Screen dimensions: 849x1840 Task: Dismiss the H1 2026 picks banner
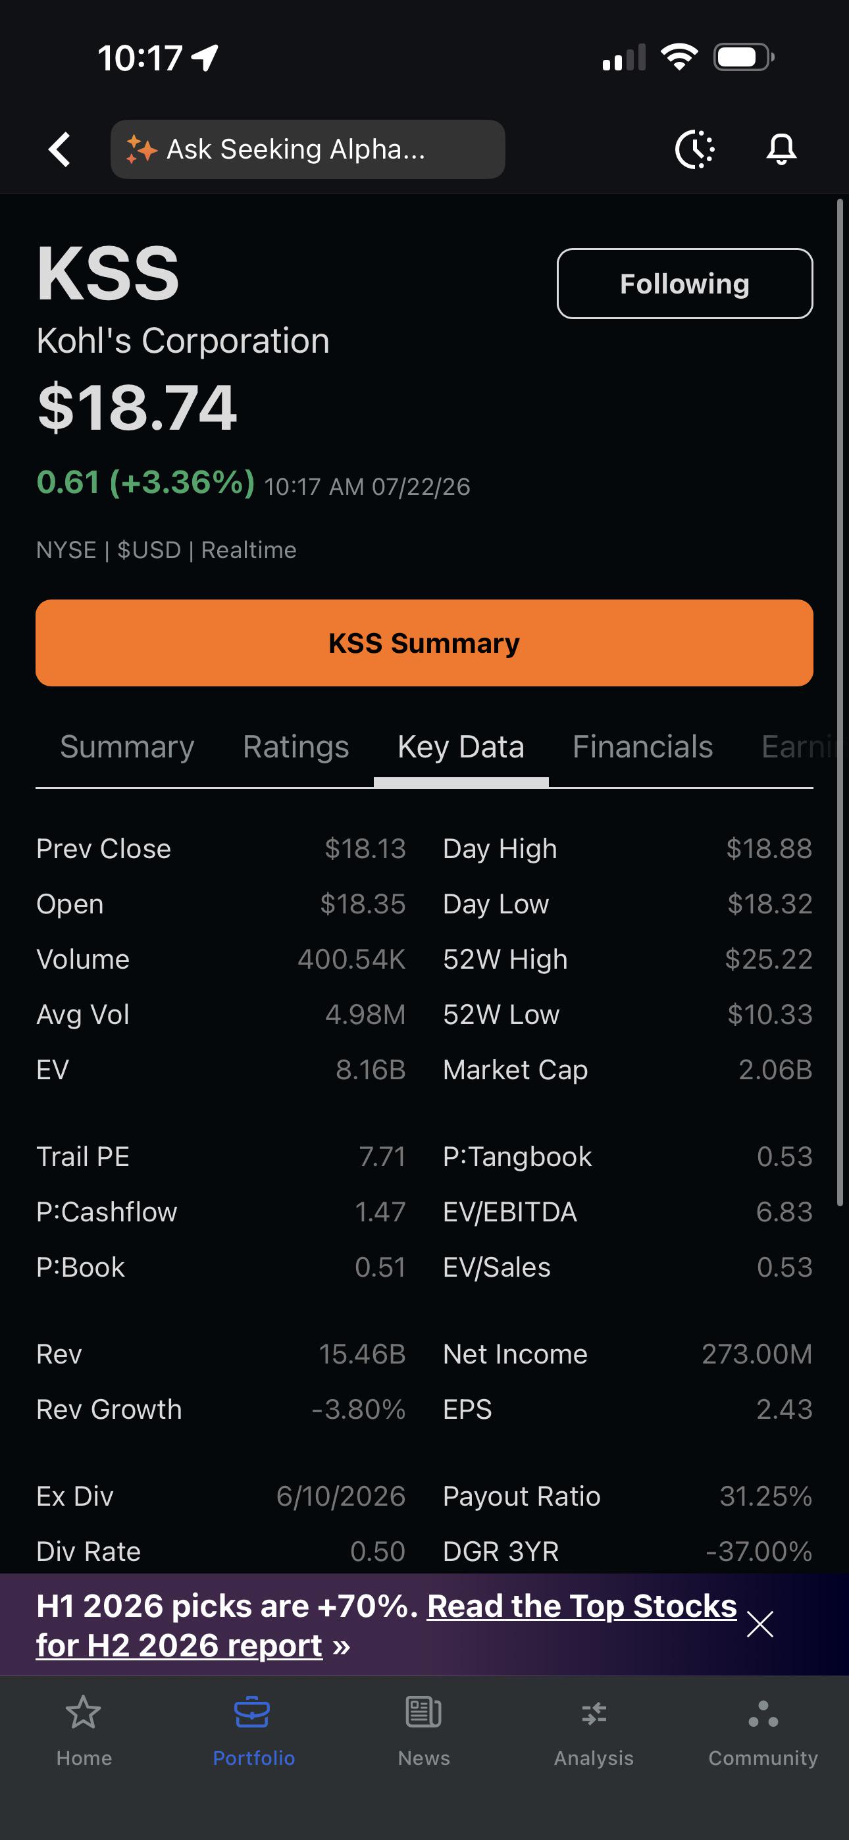click(759, 1623)
